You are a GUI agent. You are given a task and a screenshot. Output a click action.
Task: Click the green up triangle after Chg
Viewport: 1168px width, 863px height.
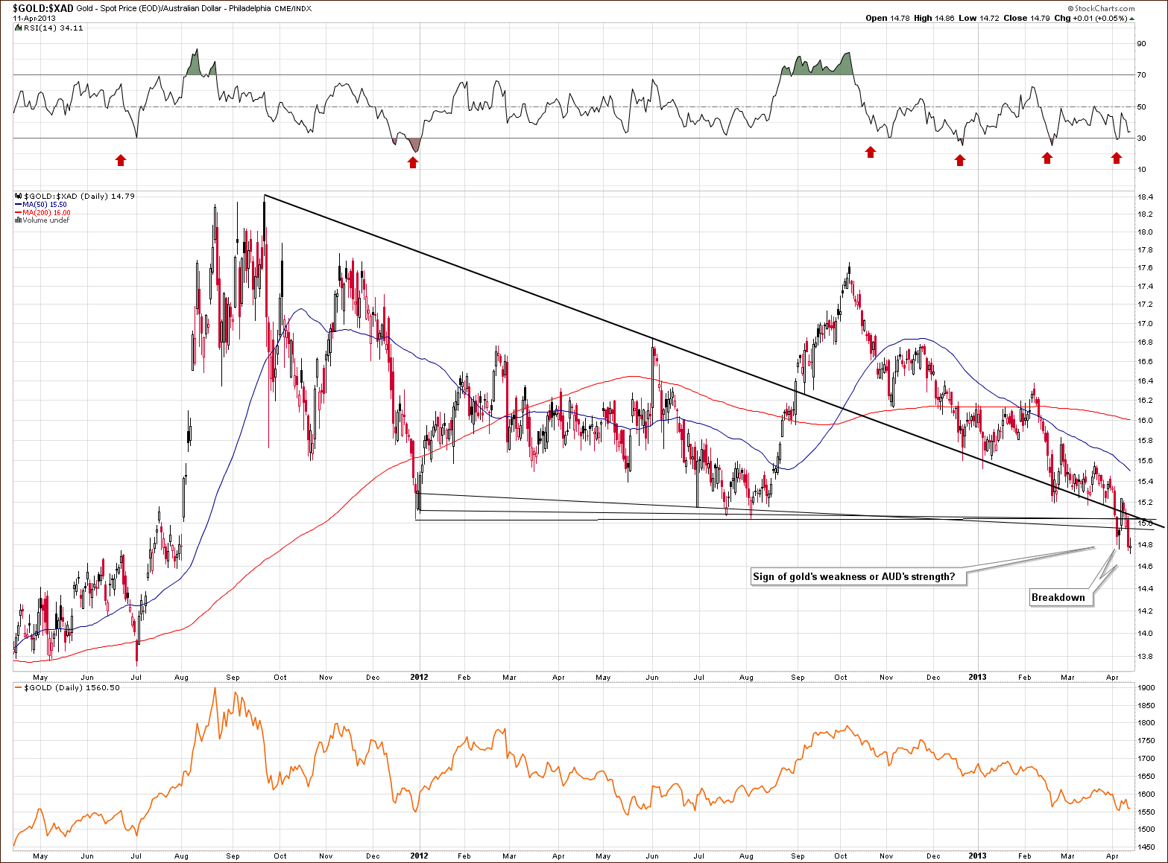(x=1131, y=19)
